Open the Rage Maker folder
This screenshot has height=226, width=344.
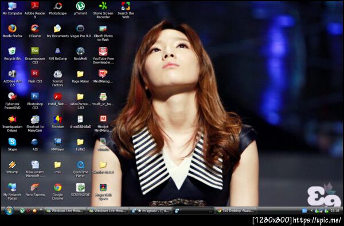(80, 76)
